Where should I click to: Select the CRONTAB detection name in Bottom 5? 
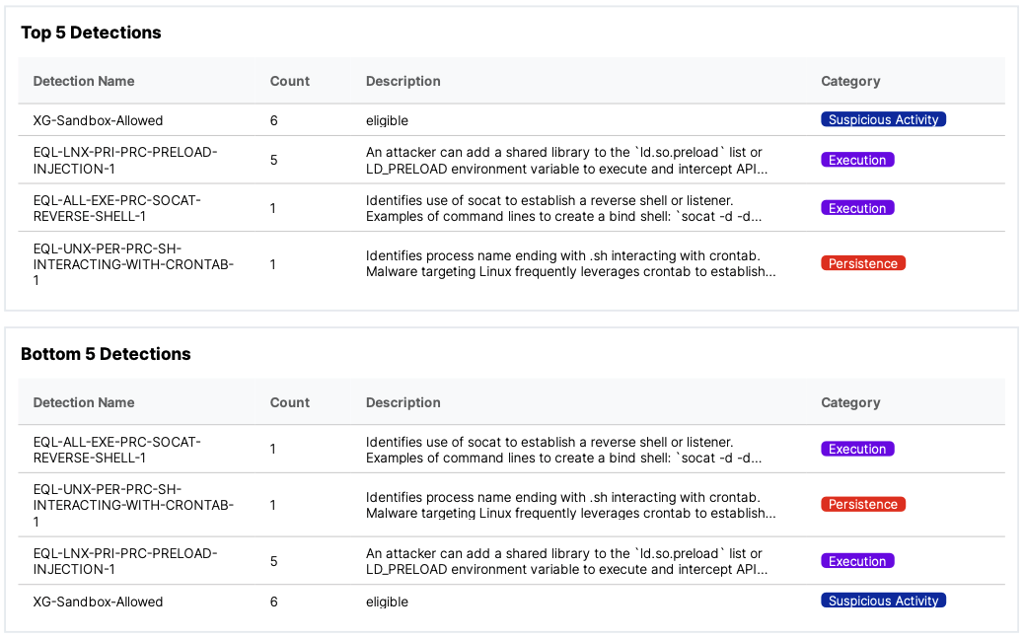click(x=133, y=505)
